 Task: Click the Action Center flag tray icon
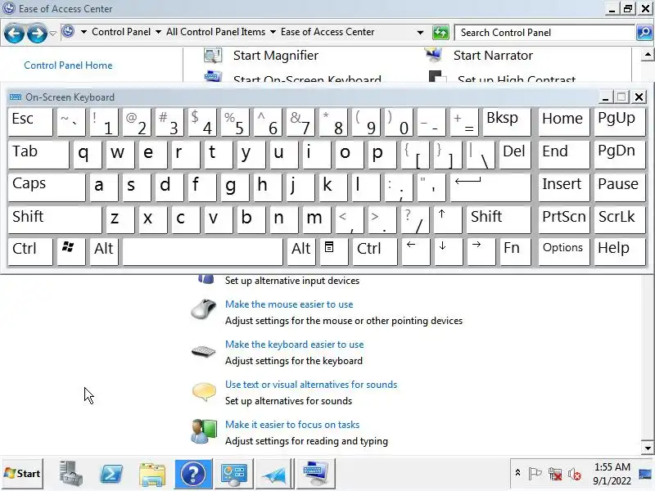[x=535, y=474]
